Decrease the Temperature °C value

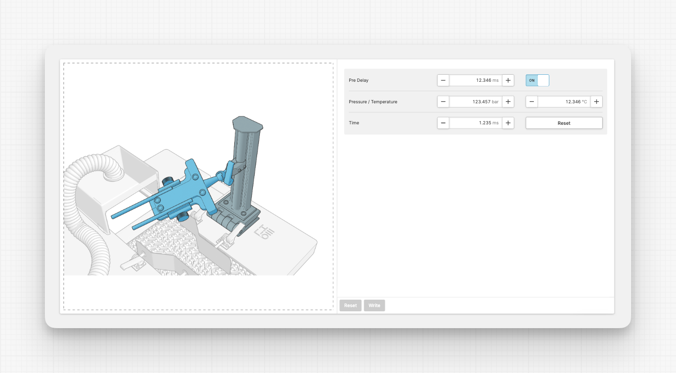point(532,102)
